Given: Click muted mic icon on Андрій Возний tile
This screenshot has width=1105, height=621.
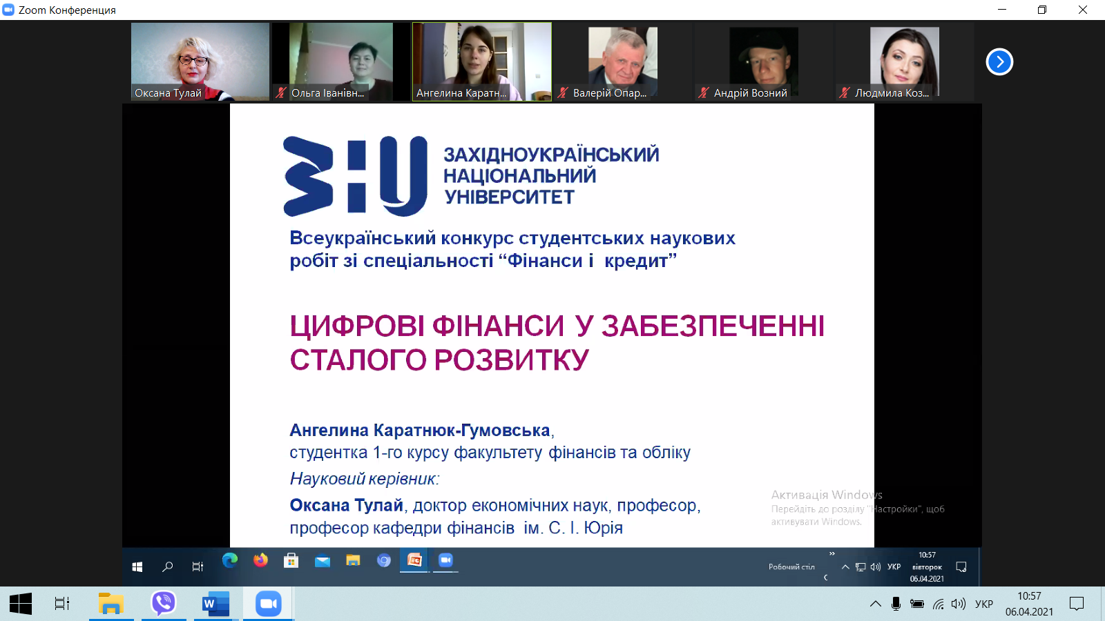Looking at the screenshot, I should 704,92.
